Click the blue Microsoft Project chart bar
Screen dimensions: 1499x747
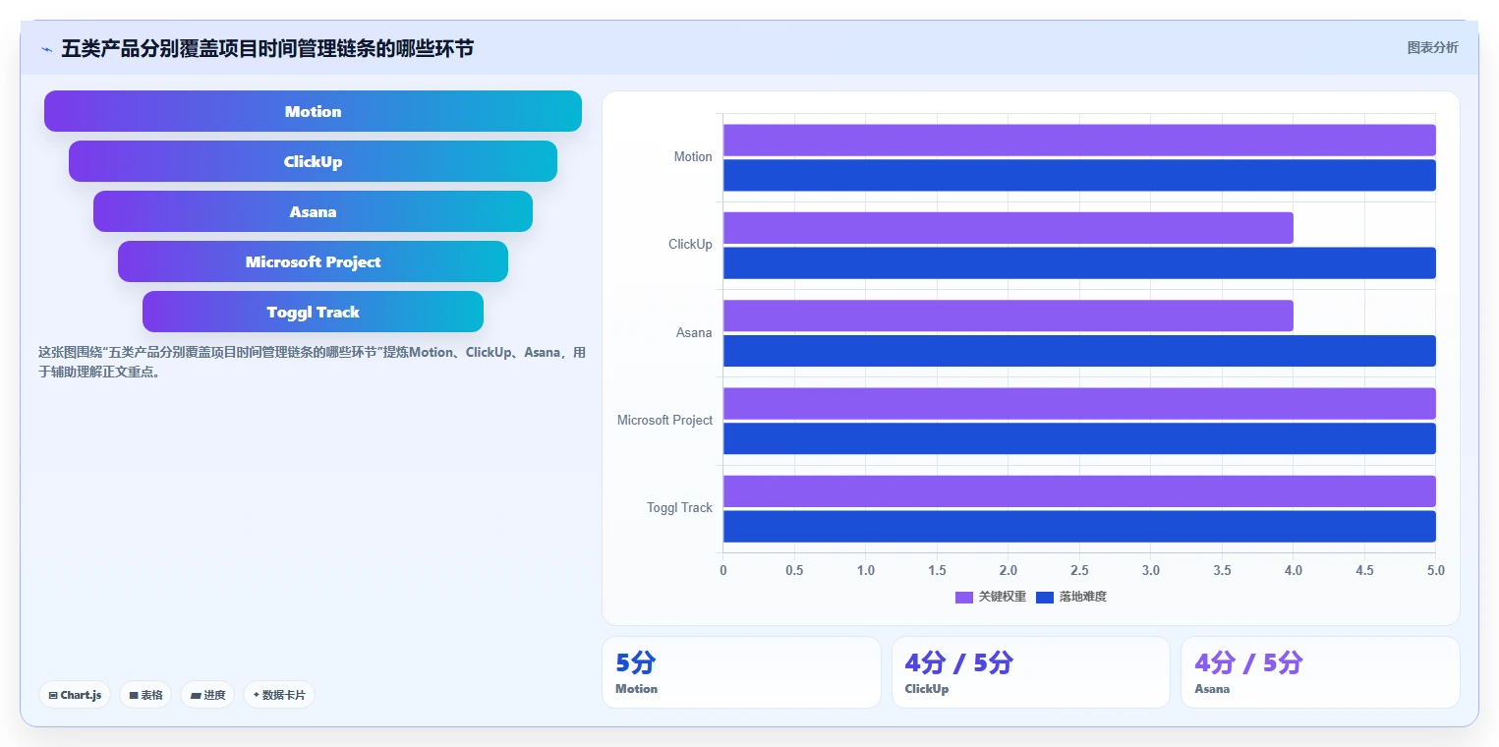(1079, 438)
